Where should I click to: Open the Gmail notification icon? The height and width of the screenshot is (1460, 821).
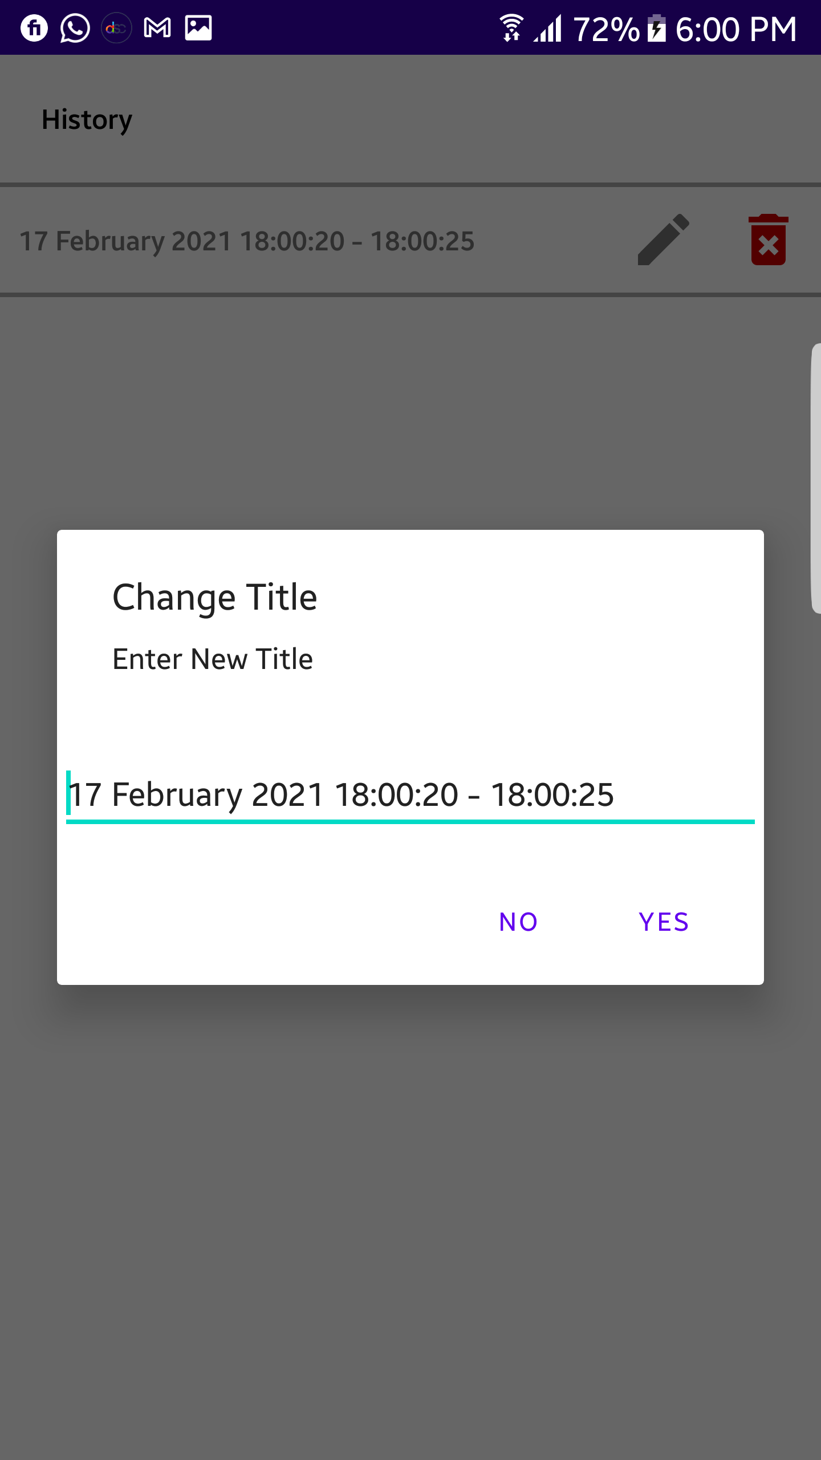pyautogui.click(x=157, y=28)
